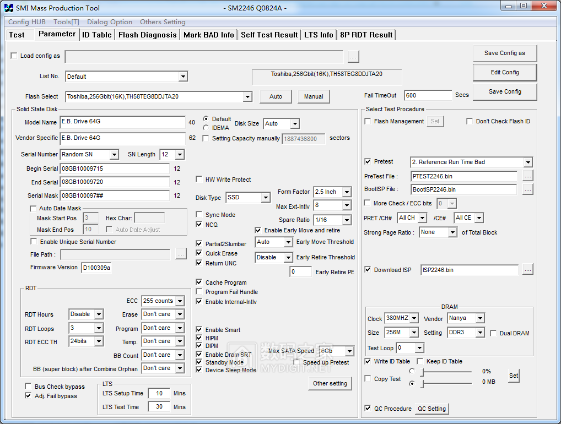Screen dimensions: 561x424
Task: Click browse button beside ISP2246.bin field
Action: tap(527, 270)
